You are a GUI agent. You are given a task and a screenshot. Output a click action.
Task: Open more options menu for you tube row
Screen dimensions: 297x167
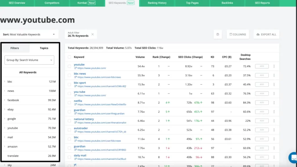pos(274,94)
